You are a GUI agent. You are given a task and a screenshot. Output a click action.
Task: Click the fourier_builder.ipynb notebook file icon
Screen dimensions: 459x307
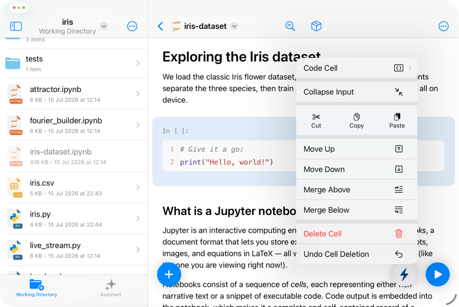(15, 125)
